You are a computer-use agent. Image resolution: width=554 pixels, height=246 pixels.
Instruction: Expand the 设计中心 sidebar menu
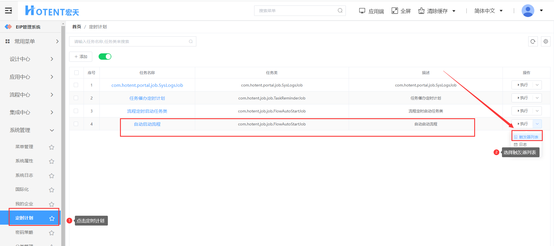[31, 59]
